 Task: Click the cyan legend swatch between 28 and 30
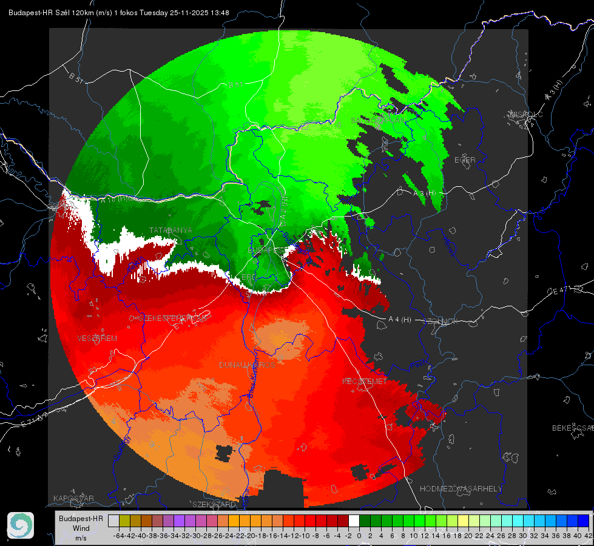518,521
